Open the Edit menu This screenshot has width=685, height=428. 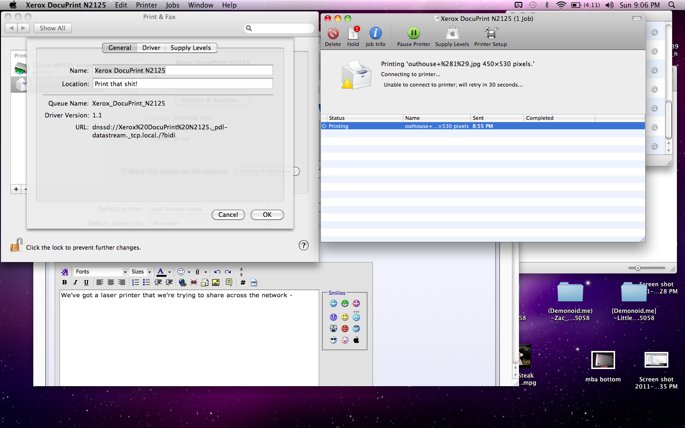point(121,5)
